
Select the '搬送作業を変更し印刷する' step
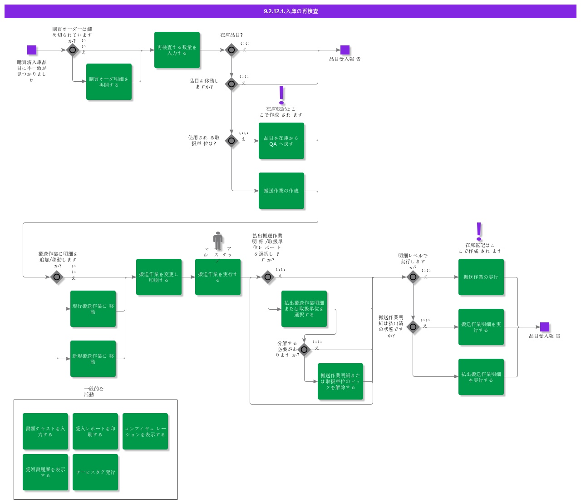click(x=159, y=277)
